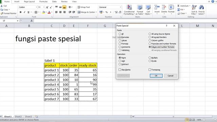Toggle Underline formatting
The height and width of the screenshot is (122, 217).
coord(28,12)
